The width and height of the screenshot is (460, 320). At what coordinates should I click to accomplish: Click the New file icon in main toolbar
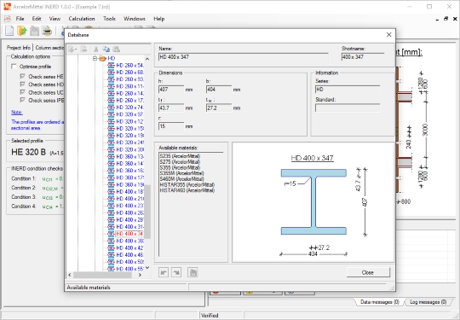9,31
